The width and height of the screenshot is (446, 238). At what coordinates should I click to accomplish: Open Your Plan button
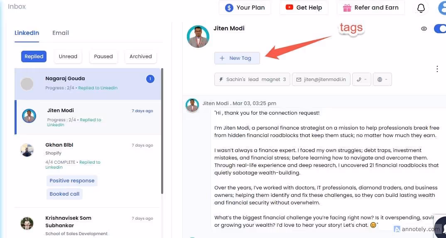click(245, 7)
